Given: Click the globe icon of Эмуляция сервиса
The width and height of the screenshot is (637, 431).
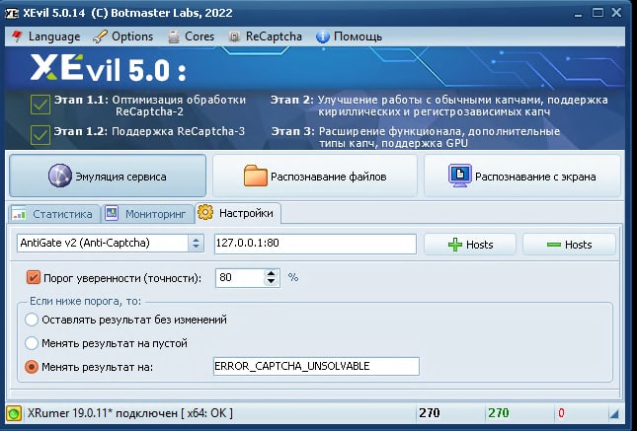Looking at the screenshot, I should pos(60,176).
